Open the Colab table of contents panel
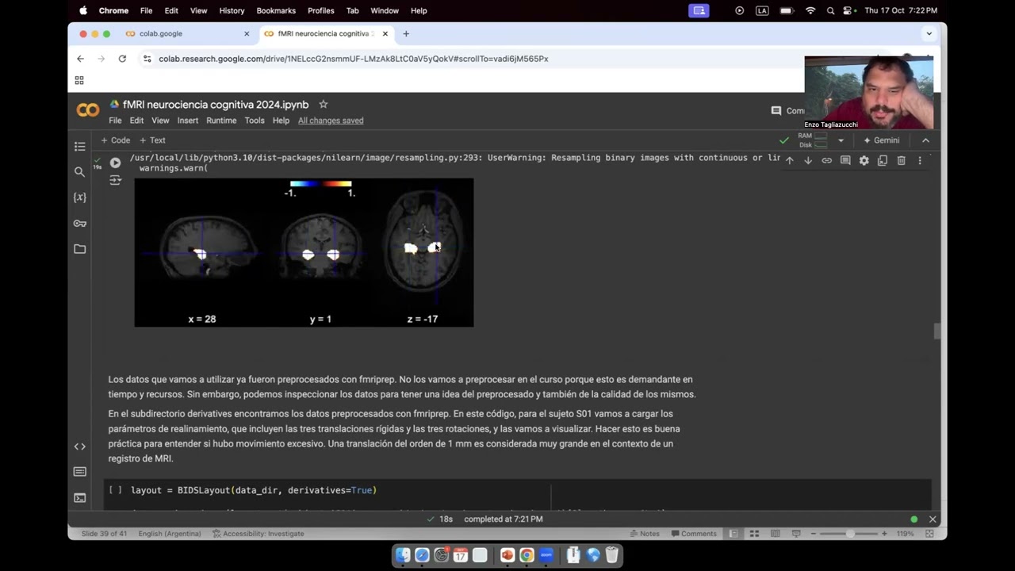This screenshot has width=1015, height=571. tap(79, 146)
